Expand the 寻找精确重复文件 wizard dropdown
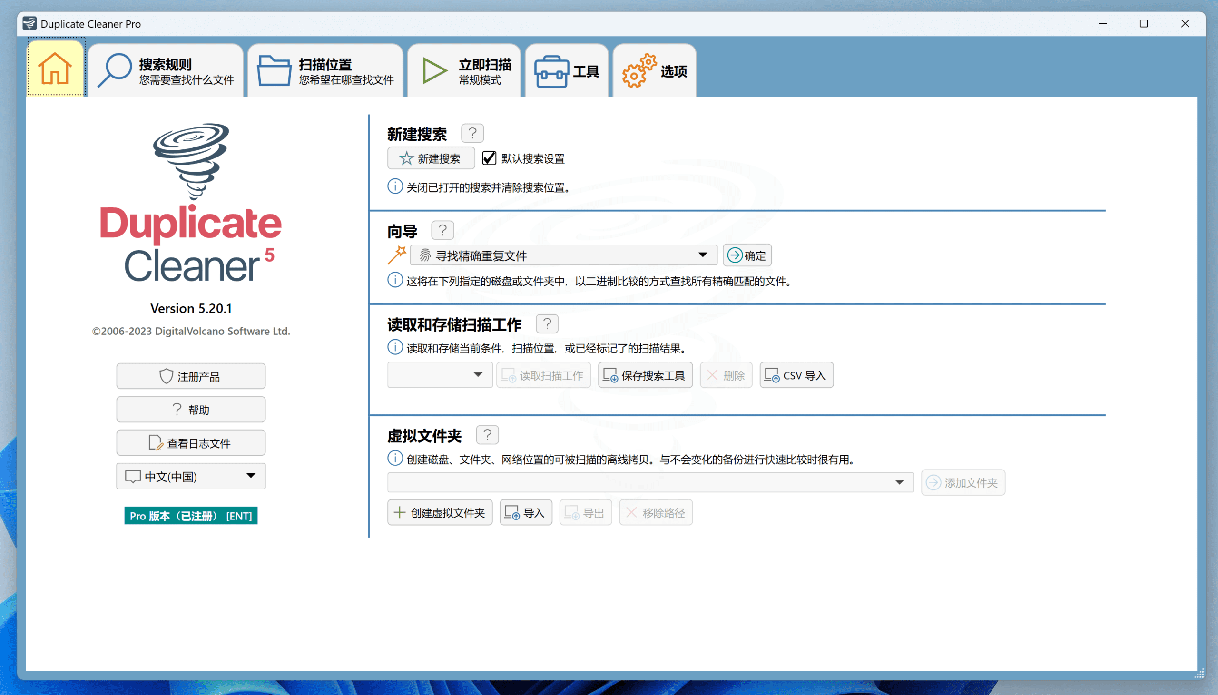 tap(564, 255)
